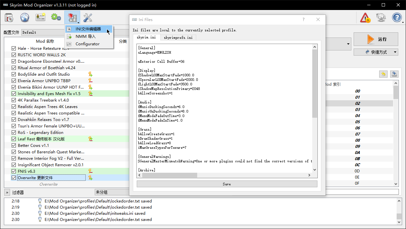Click Save button in Ini Files dialog
Viewport: 406px width, 229px height.
click(227, 184)
